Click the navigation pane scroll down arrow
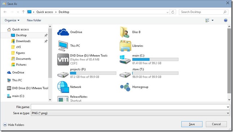Image resolution: width=233 pixels, height=132 pixels. pyautogui.click(x=50, y=99)
